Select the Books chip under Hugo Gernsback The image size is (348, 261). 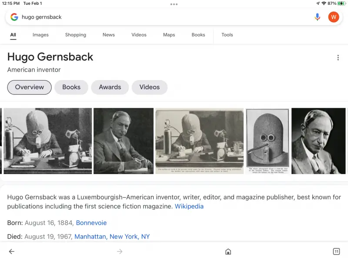pos(71,87)
